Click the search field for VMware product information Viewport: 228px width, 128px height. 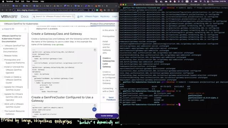[53, 16]
